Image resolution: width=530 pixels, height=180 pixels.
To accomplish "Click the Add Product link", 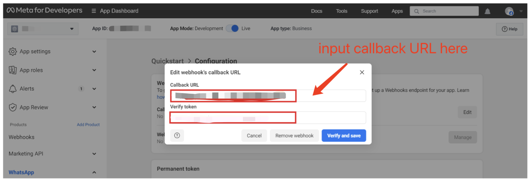I will pos(88,125).
